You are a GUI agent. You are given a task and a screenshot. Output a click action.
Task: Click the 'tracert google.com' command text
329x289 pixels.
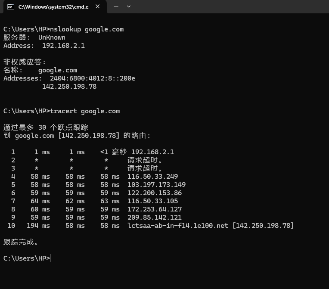(x=85, y=111)
